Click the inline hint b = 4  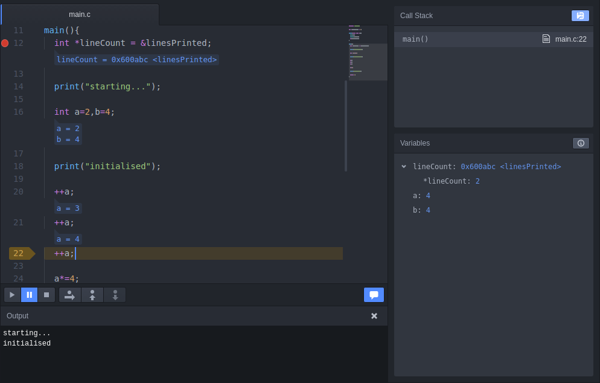coord(68,140)
